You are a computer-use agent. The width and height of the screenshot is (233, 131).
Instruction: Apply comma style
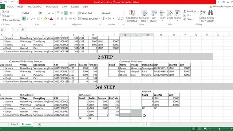[x=113, y=19]
